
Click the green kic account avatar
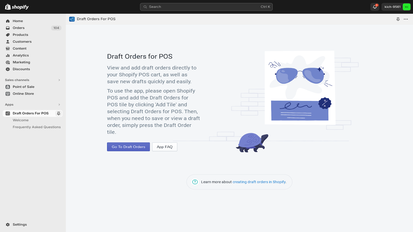(x=407, y=7)
